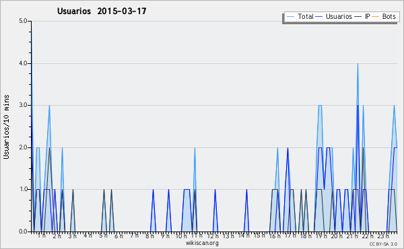This screenshot has height=249, width=404.
Task: Click the 5.0 value on y-axis
Action: [x=23, y=21]
